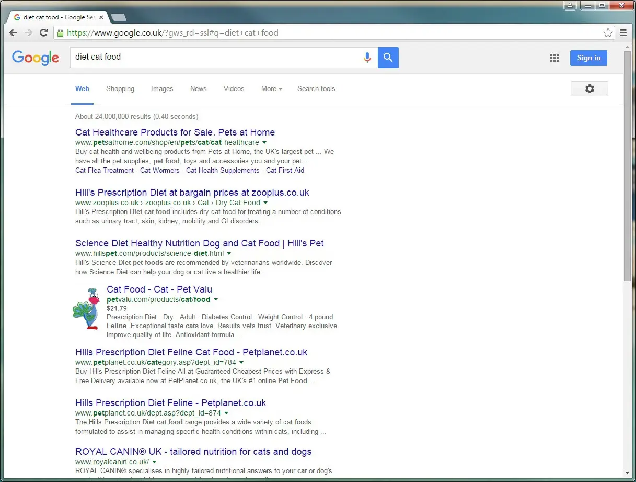Open the Chrome menu icon
The image size is (636, 482).
point(623,32)
